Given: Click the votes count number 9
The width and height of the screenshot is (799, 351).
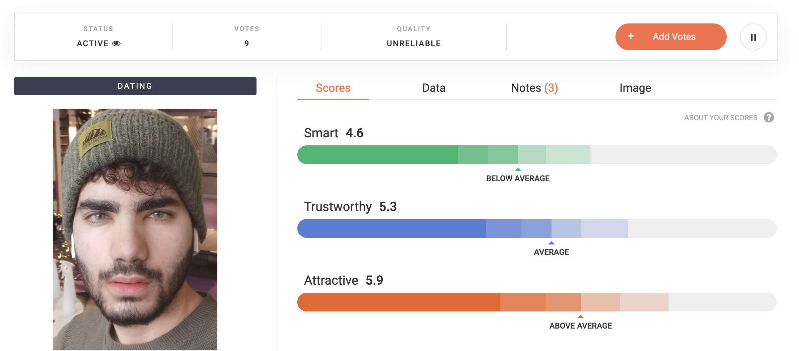Looking at the screenshot, I should 247,44.
